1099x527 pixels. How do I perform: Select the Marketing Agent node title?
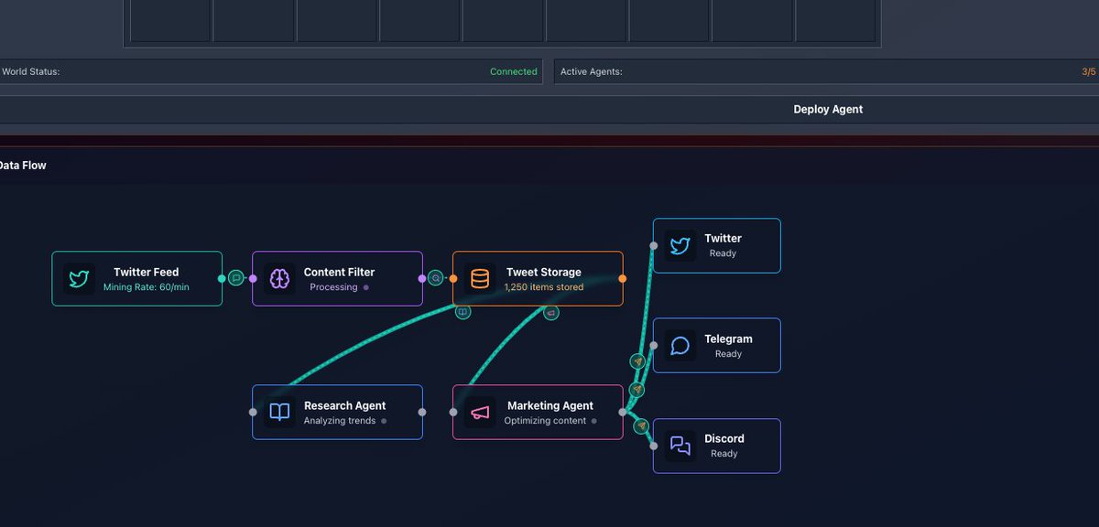coord(550,405)
